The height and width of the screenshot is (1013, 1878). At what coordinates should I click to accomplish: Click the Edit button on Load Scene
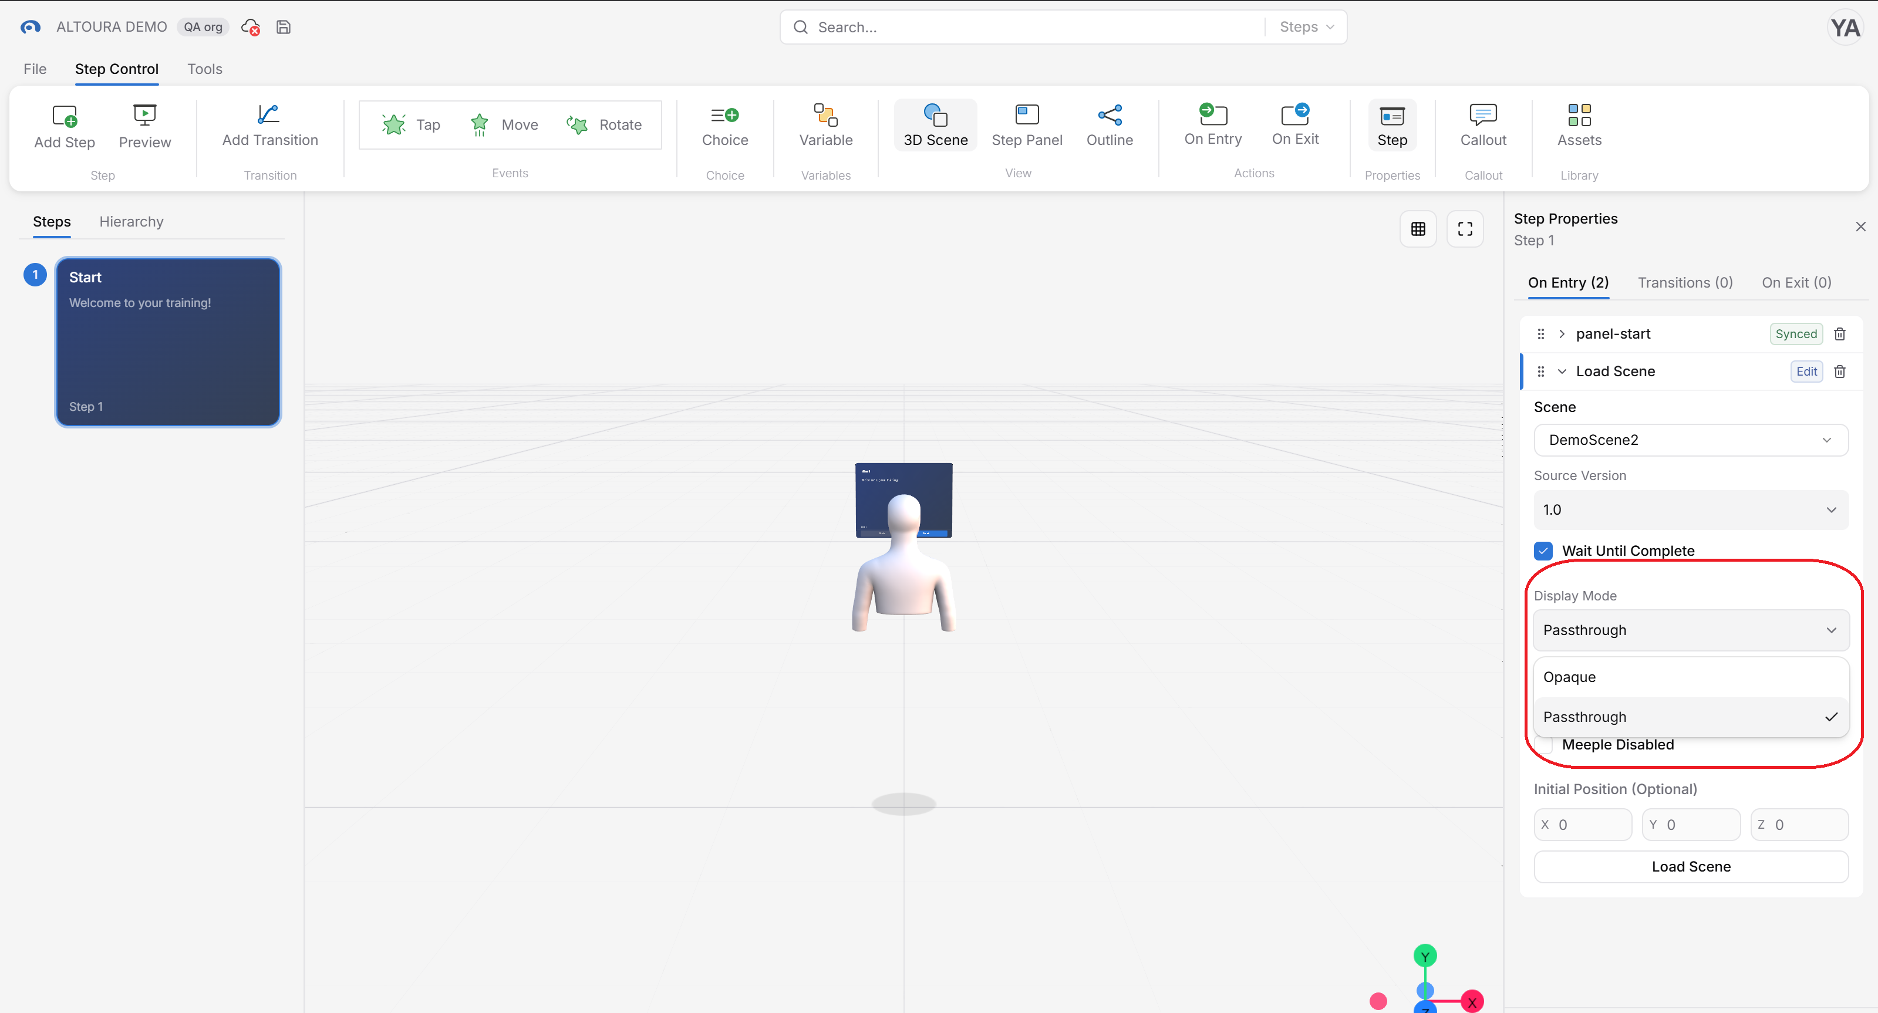[1806, 372]
